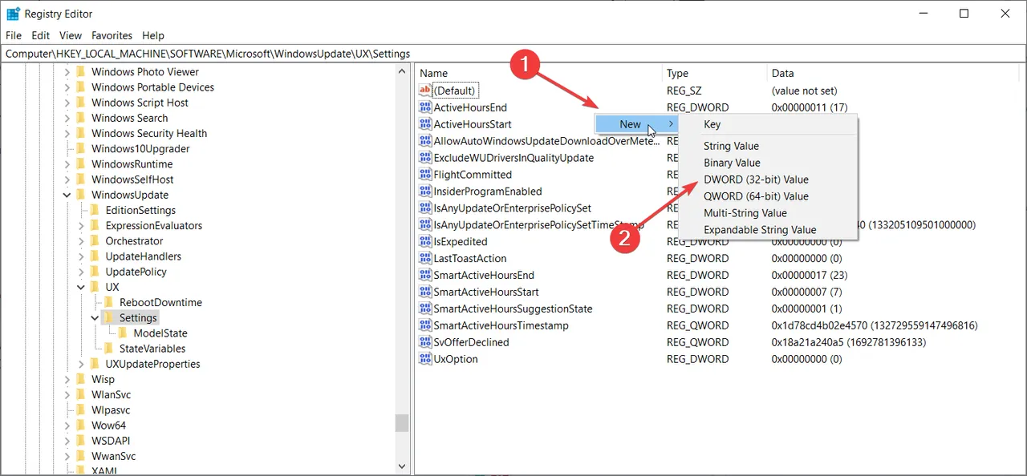
Task: Click the (Default) string value icon
Action: [x=425, y=91]
